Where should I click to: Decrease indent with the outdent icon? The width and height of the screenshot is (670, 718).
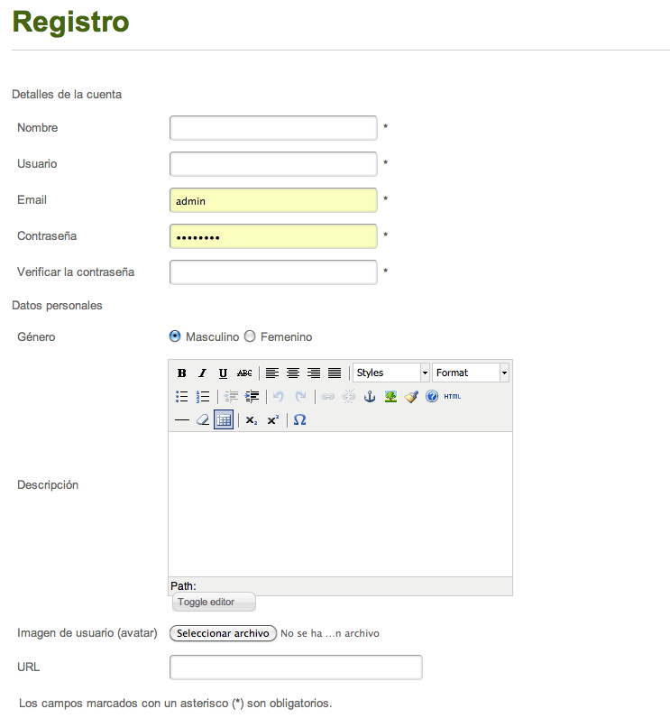click(231, 397)
